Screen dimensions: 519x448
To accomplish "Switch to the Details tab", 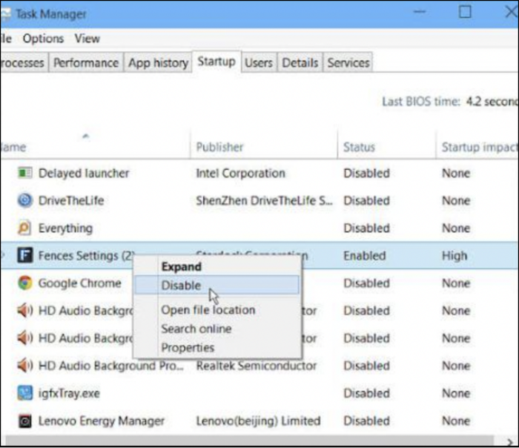I will coord(300,62).
